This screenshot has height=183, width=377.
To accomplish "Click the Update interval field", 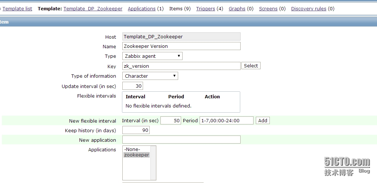I will click(132, 86).
